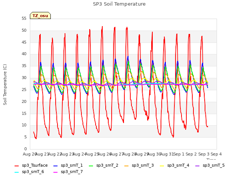This screenshot has height=179, width=239.
Task: Toggle sp3_smT_2 legend entry
Action: tap(103, 166)
